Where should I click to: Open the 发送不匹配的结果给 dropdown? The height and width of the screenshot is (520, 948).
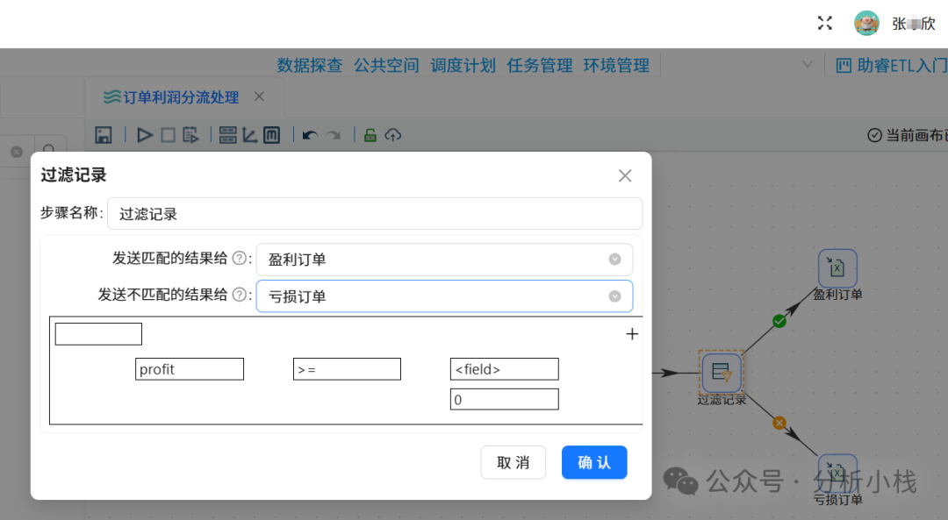point(444,296)
